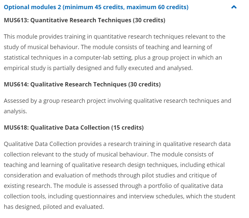Image resolution: width=249 pixels, height=218 pixels.
Task: Click the line starting 'statistical techniques in a computer-lab'
Action: [113, 58]
